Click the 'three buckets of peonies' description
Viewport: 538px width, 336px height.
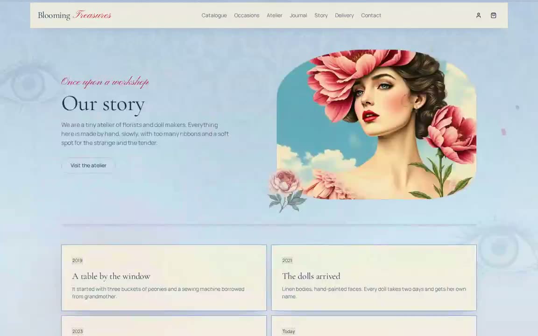pyautogui.click(x=158, y=293)
